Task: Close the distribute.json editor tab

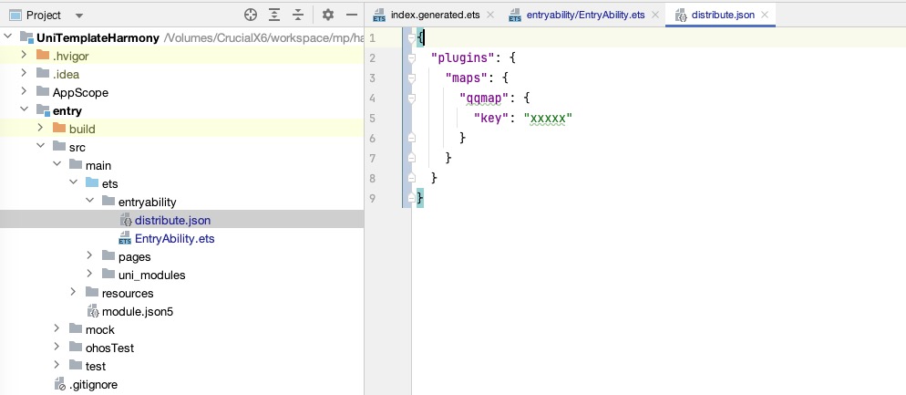Action: click(766, 15)
